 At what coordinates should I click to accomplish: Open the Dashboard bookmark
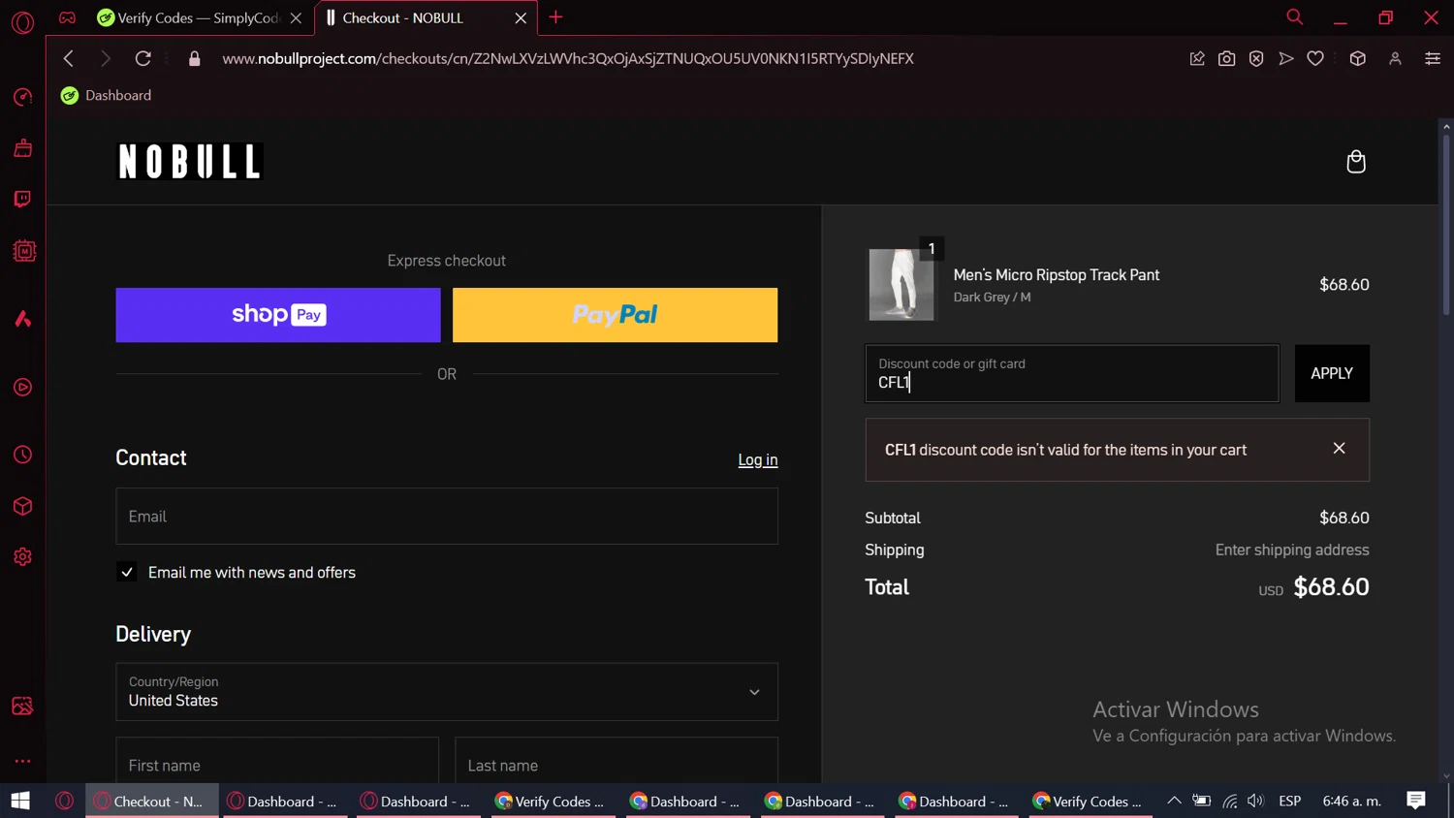(x=106, y=95)
